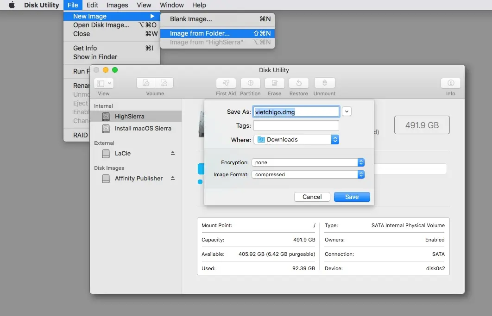Screen dimensions: 492x316
Task: Click the add volume icon
Action: (146, 83)
